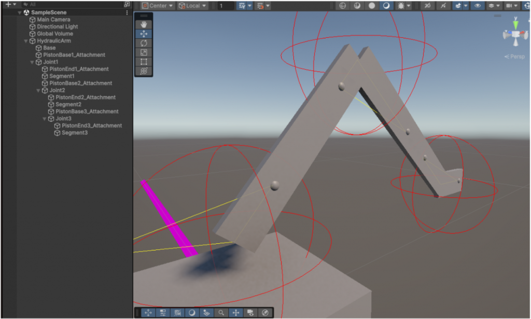Click the grid snap increment value field

coord(225,6)
